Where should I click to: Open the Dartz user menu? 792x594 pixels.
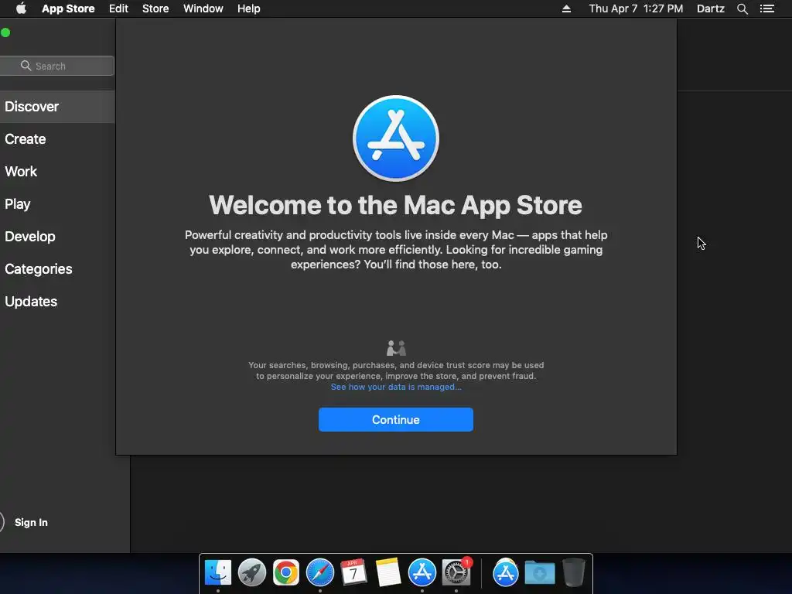[711, 9]
